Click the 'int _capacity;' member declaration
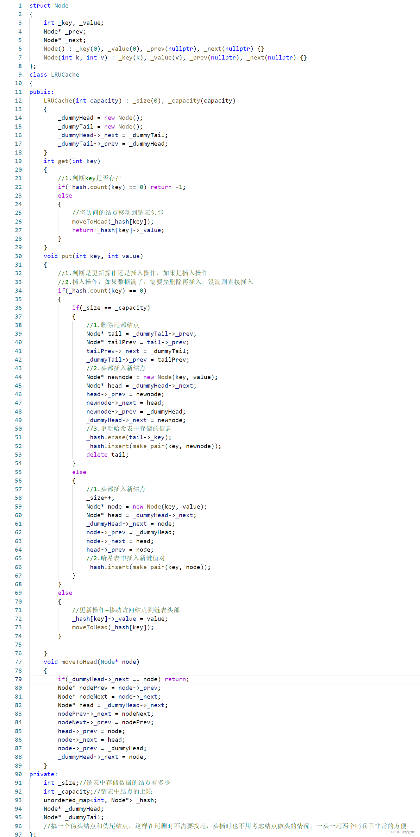The width and height of the screenshot is (420, 837). point(69,792)
